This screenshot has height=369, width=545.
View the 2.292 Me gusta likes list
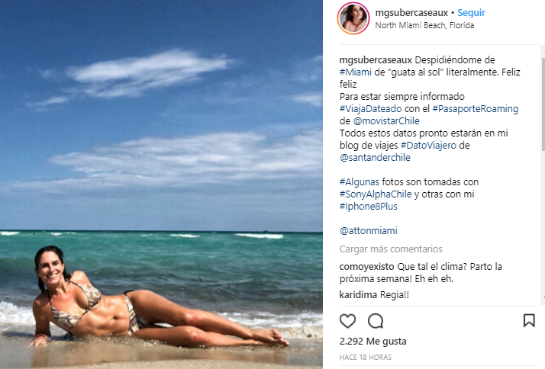pos(372,342)
